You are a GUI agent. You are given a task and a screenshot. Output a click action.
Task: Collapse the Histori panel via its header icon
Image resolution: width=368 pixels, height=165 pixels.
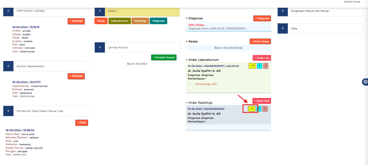pyautogui.click(x=99, y=11)
